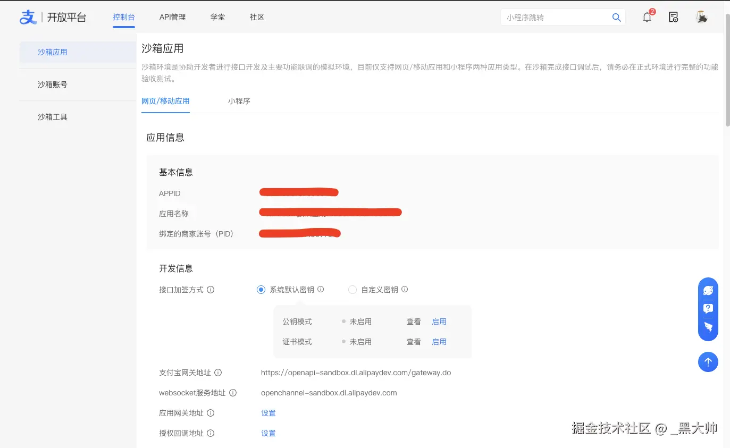Open the 控制台 top menu

tap(124, 17)
